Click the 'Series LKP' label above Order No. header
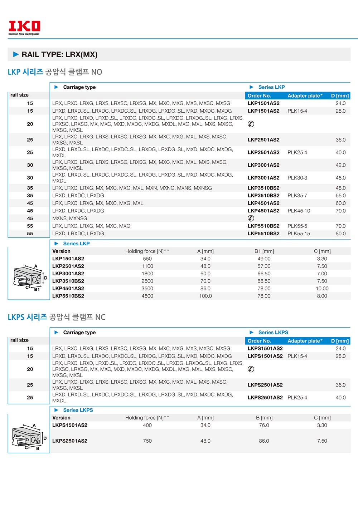 272,87
